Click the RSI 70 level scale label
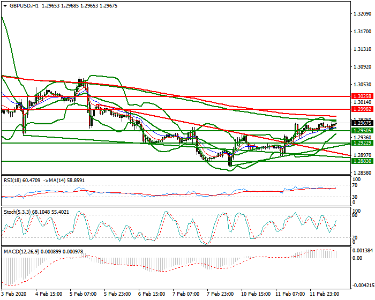 click(x=355, y=185)
